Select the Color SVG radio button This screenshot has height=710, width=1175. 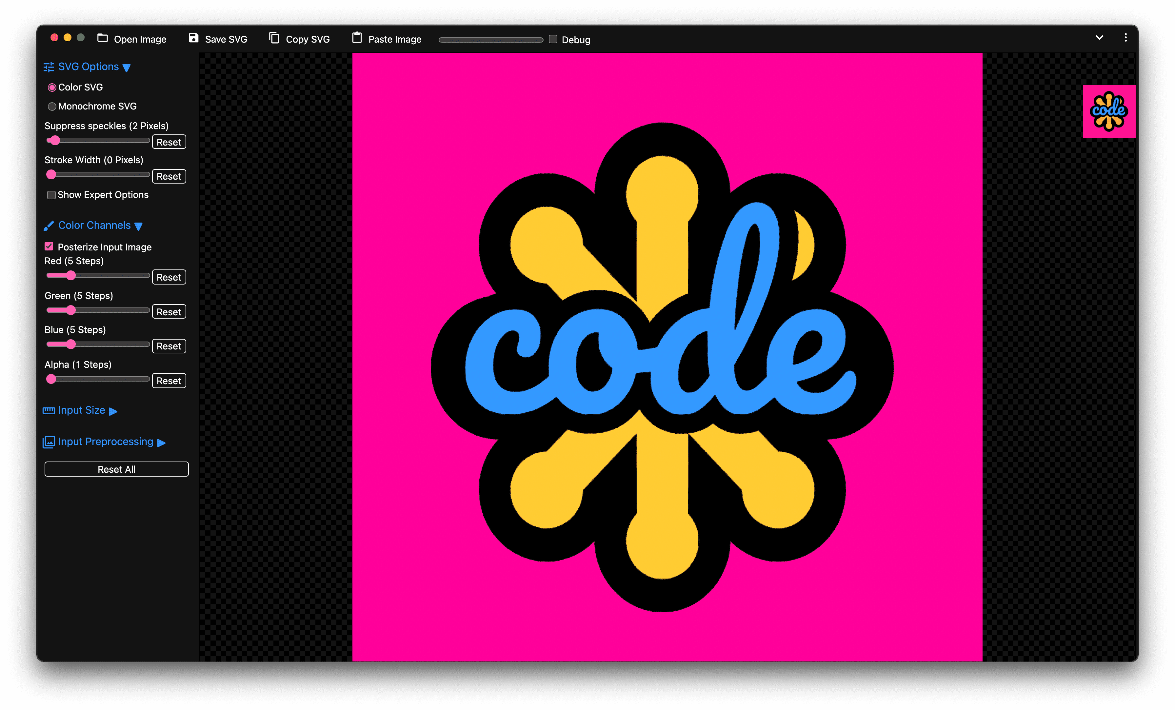(x=53, y=87)
